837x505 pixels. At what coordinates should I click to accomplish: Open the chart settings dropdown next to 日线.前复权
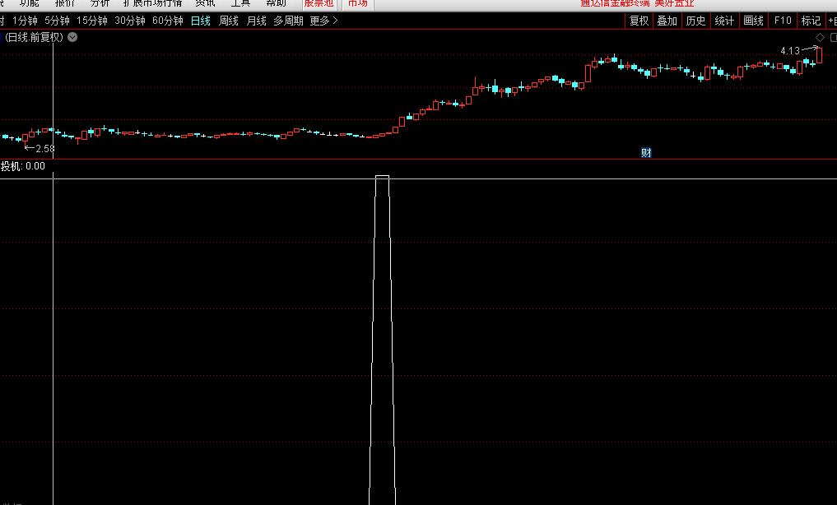[73, 37]
